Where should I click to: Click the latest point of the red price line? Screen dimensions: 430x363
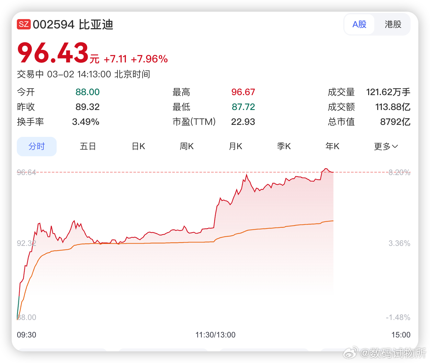tap(333, 172)
